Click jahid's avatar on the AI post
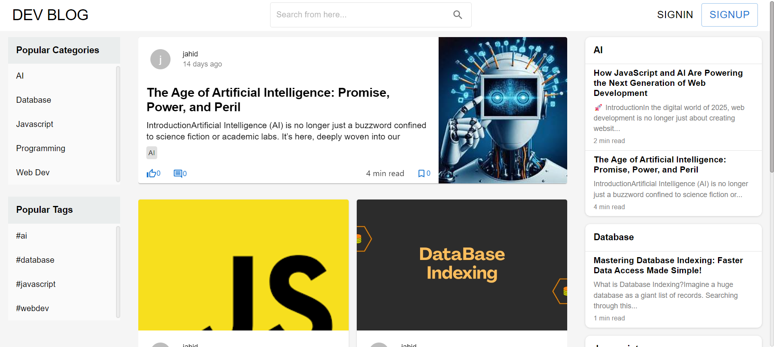The width and height of the screenshot is (774, 347). tap(160, 59)
